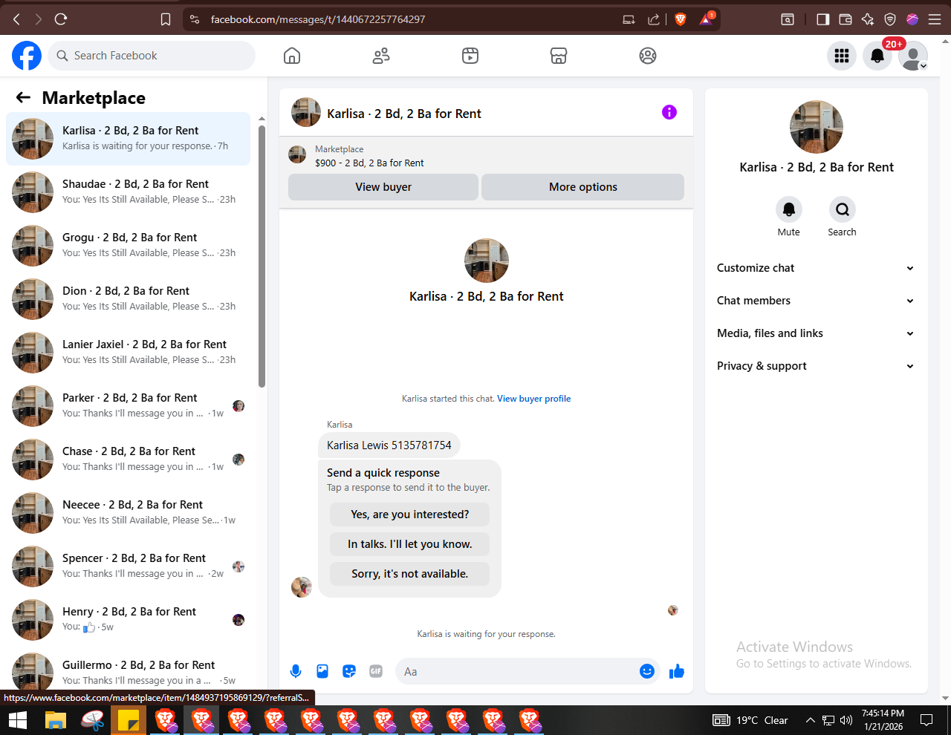The image size is (951, 735).
Task: Open the View buyer profile link
Action: pos(534,399)
